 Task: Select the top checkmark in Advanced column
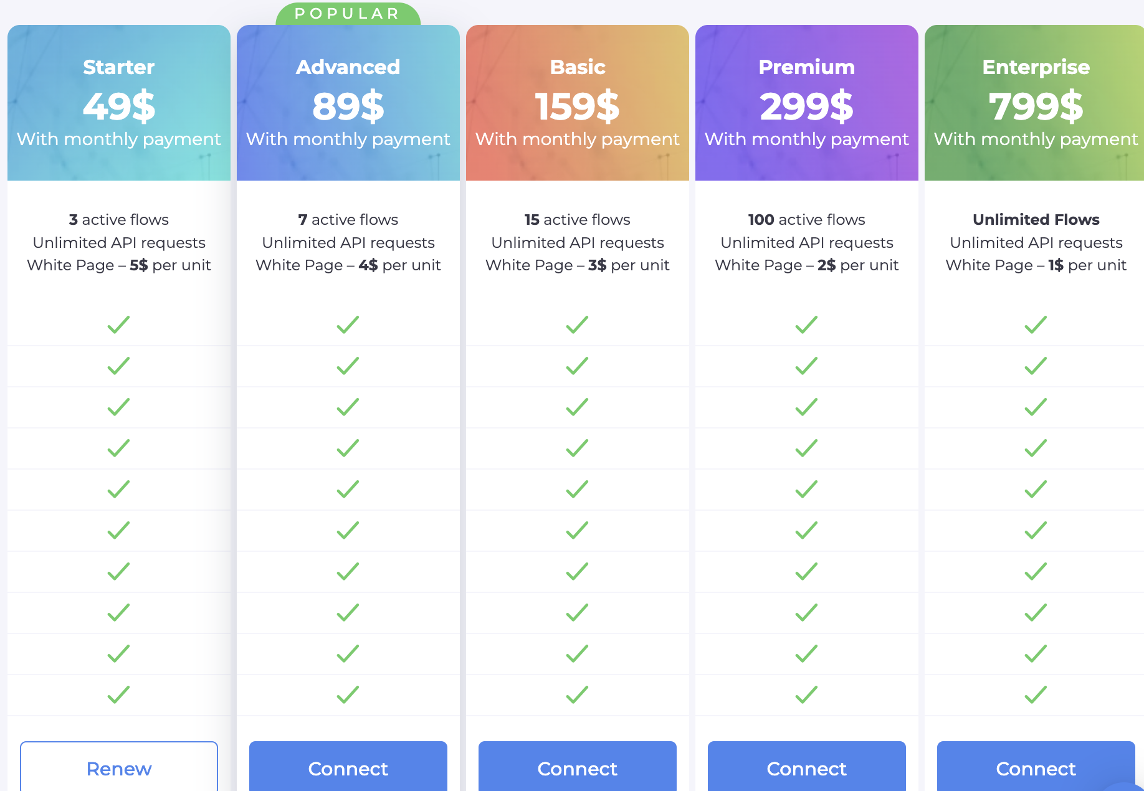[348, 324]
